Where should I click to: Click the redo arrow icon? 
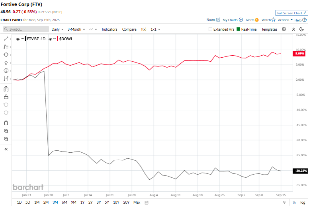[x=6, y=113]
